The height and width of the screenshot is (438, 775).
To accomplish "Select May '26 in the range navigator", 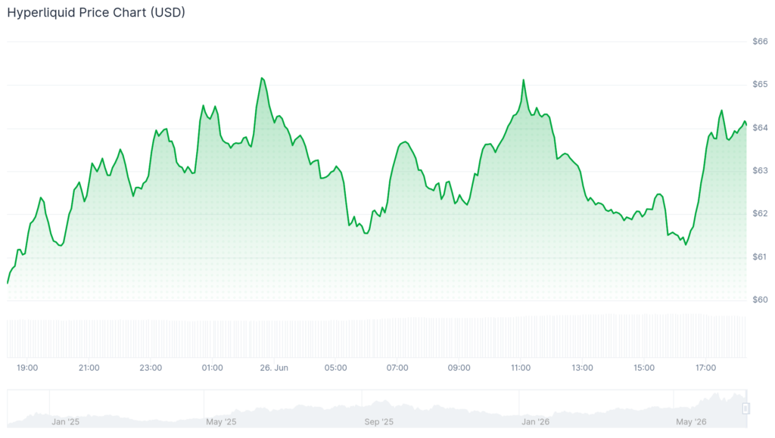I will (691, 421).
